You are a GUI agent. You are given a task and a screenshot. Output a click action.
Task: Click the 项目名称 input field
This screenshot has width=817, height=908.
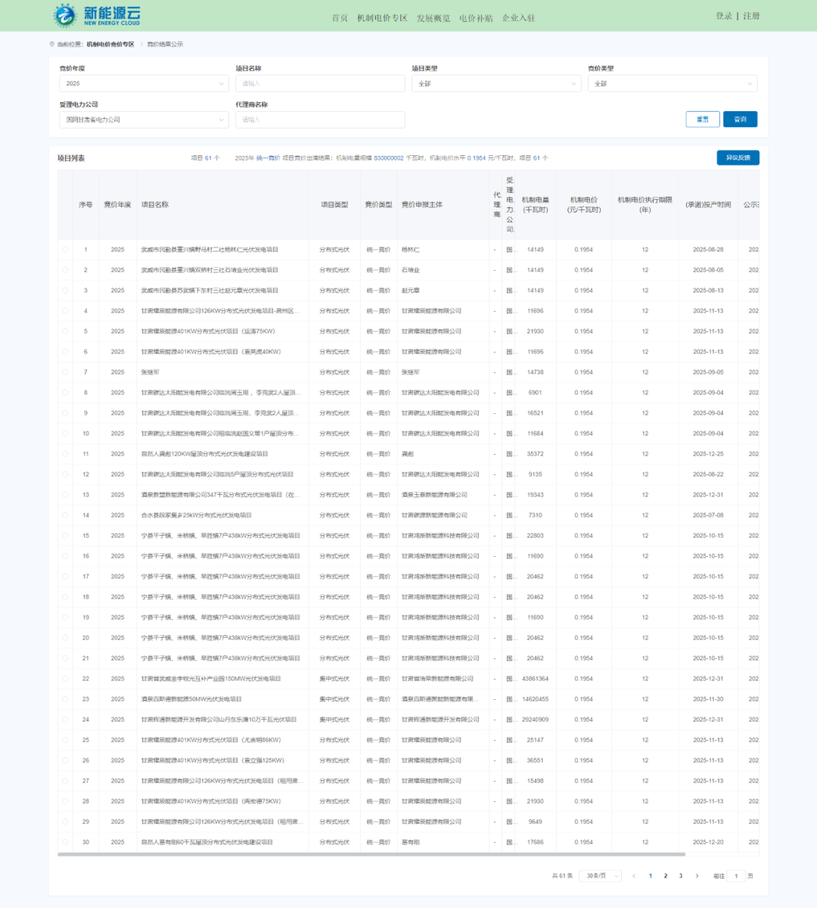tap(320, 83)
